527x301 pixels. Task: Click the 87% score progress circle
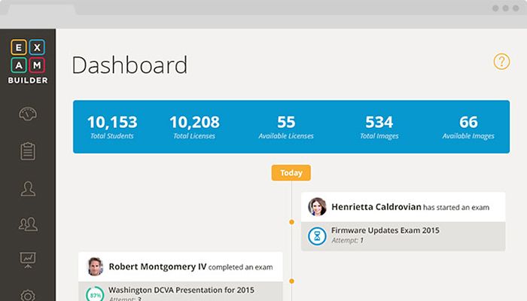click(95, 294)
